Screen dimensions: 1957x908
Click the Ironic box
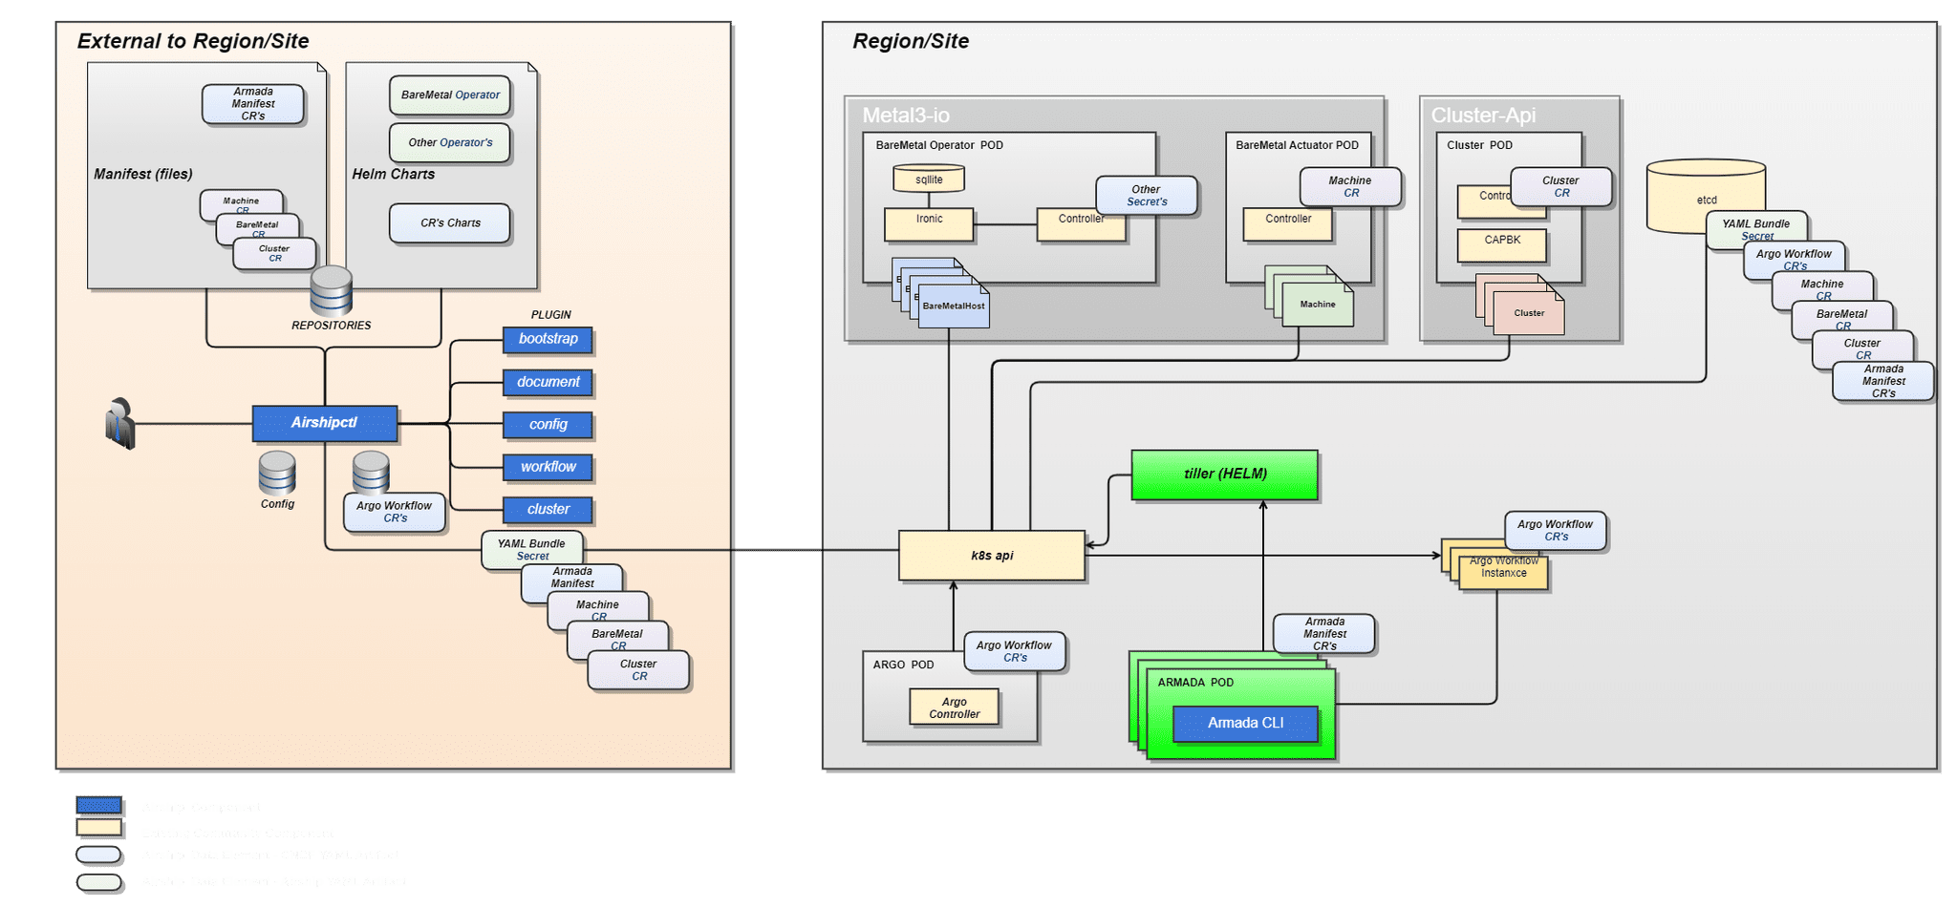(929, 224)
